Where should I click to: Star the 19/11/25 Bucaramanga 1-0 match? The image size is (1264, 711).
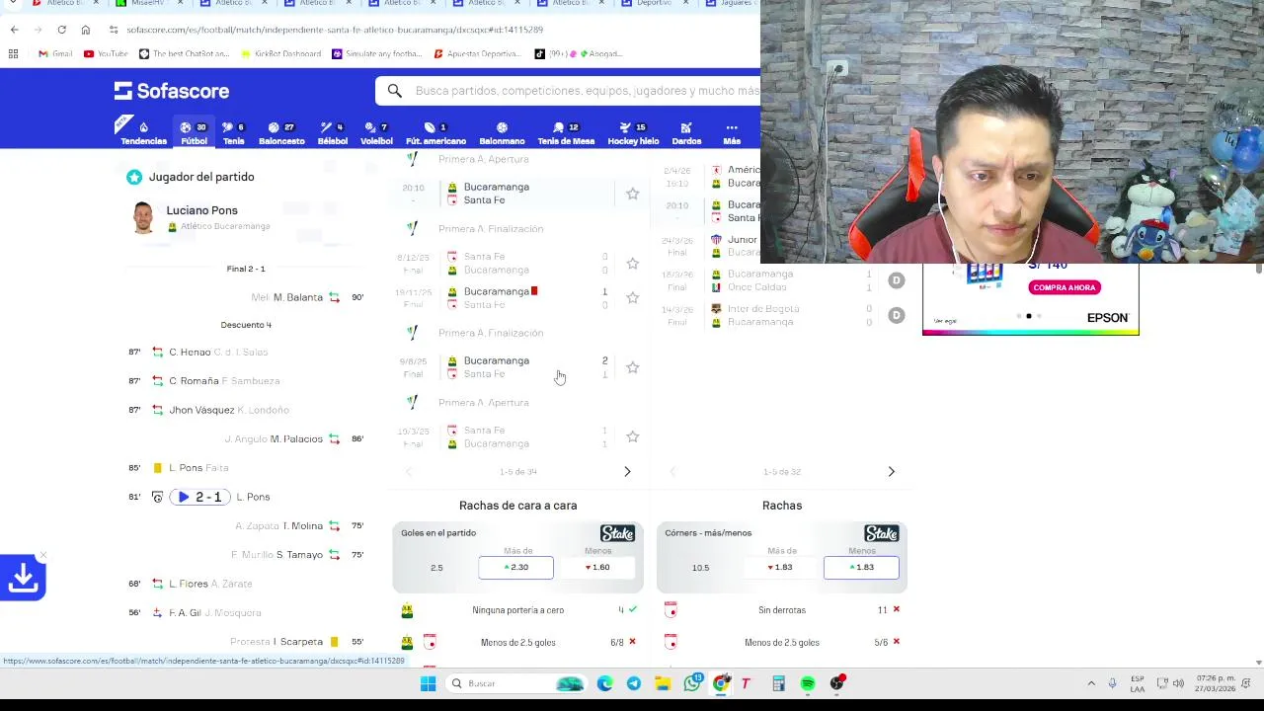pos(633,297)
